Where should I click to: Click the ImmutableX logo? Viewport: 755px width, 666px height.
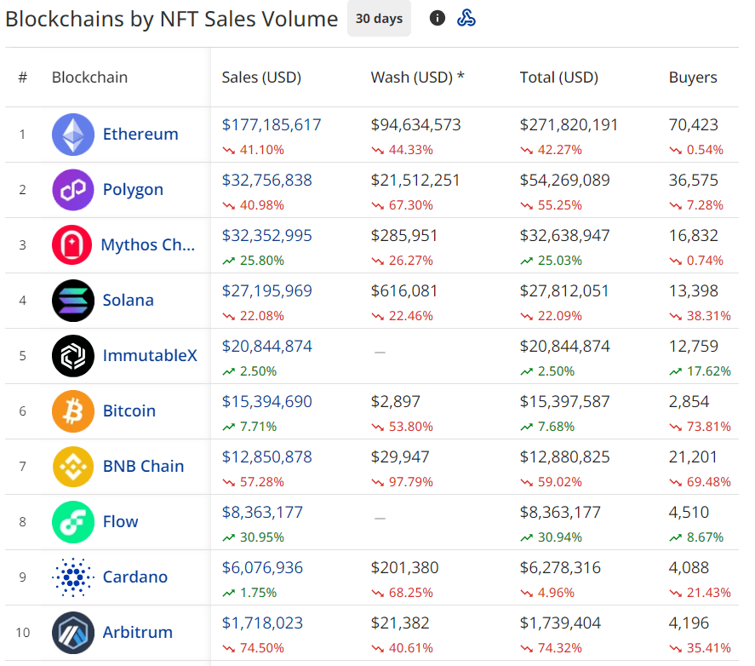72,356
